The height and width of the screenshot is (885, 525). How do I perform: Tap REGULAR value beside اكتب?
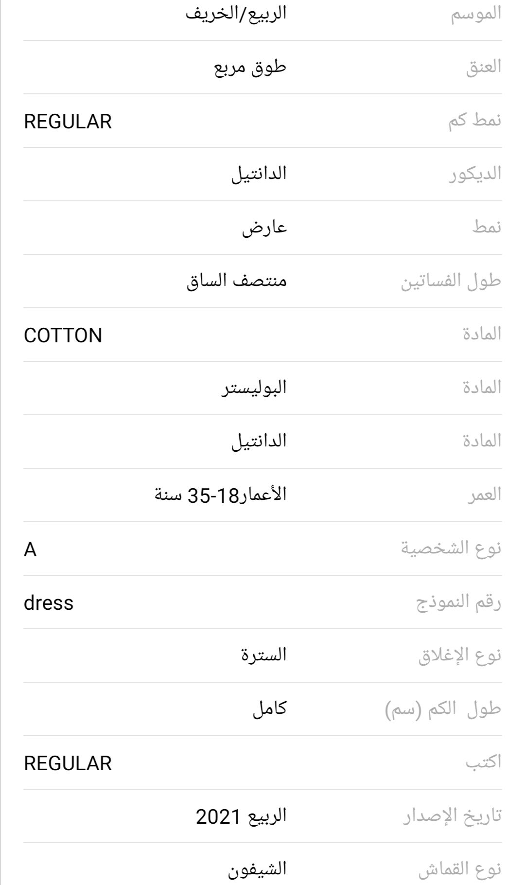click(x=68, y=763)
